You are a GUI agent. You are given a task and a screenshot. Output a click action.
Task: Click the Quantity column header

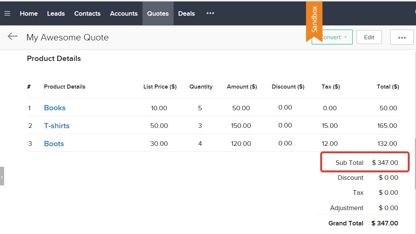pos(201,87)
